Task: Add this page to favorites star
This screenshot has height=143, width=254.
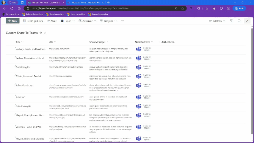Action: pos(183,8)
